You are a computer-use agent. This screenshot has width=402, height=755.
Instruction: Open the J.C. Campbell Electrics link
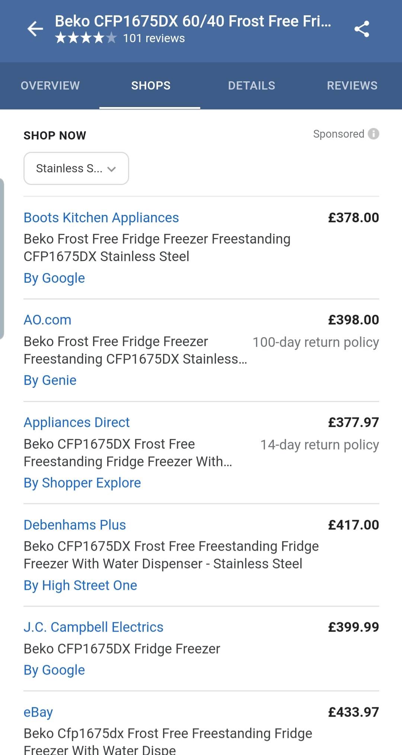pyautogui.click(x=93, y=627)
